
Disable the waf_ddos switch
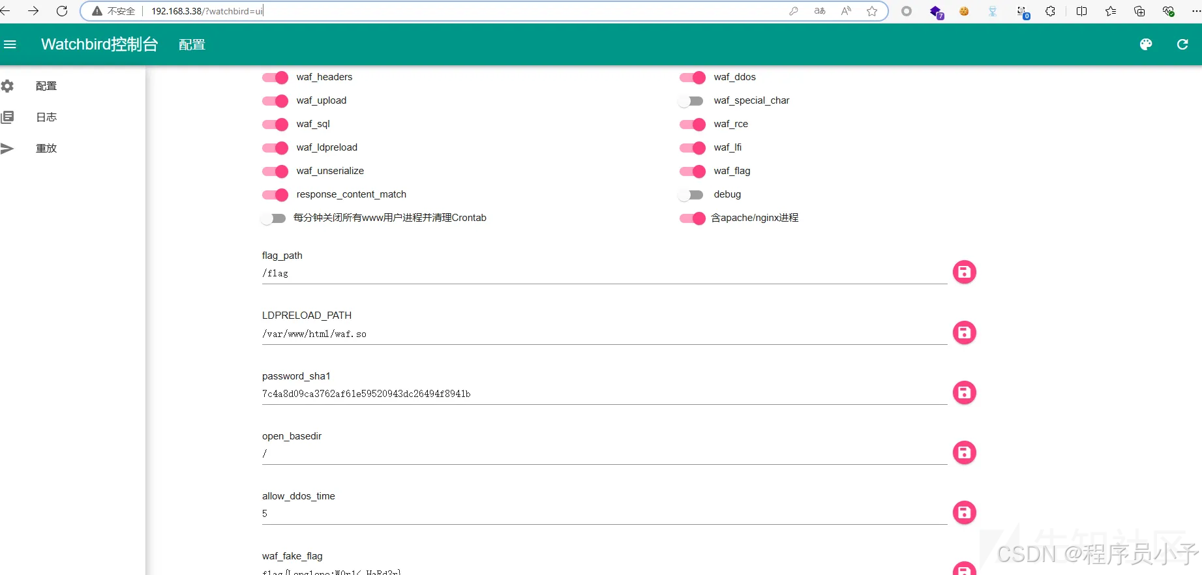pyautogui.click(x=692, y=78)
